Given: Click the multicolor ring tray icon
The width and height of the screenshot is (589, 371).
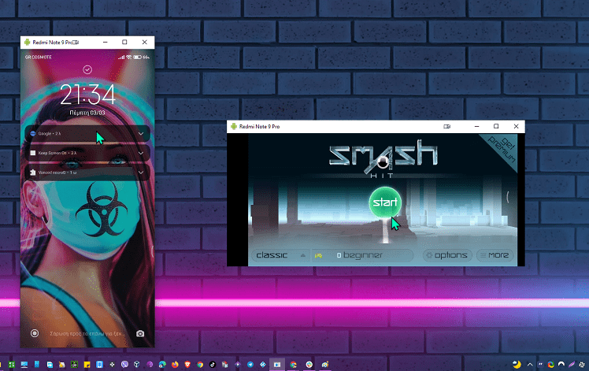Looking at the screenshot, I should click(x=550, y=364).
